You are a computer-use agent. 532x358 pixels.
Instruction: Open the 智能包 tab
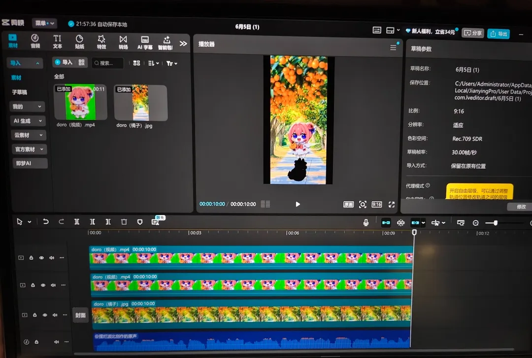(166, 43)
